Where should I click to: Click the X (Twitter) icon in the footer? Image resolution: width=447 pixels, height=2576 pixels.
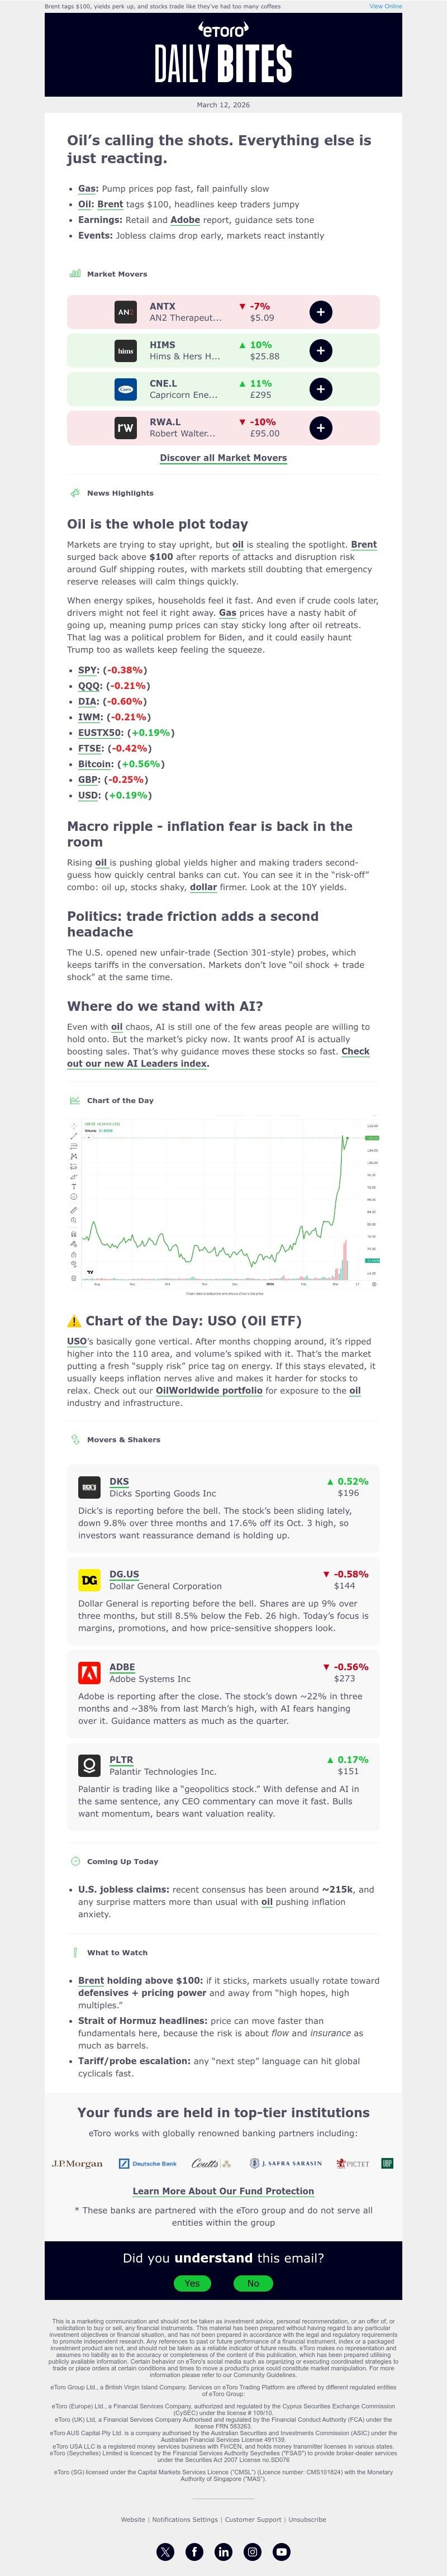(165, 2552)
